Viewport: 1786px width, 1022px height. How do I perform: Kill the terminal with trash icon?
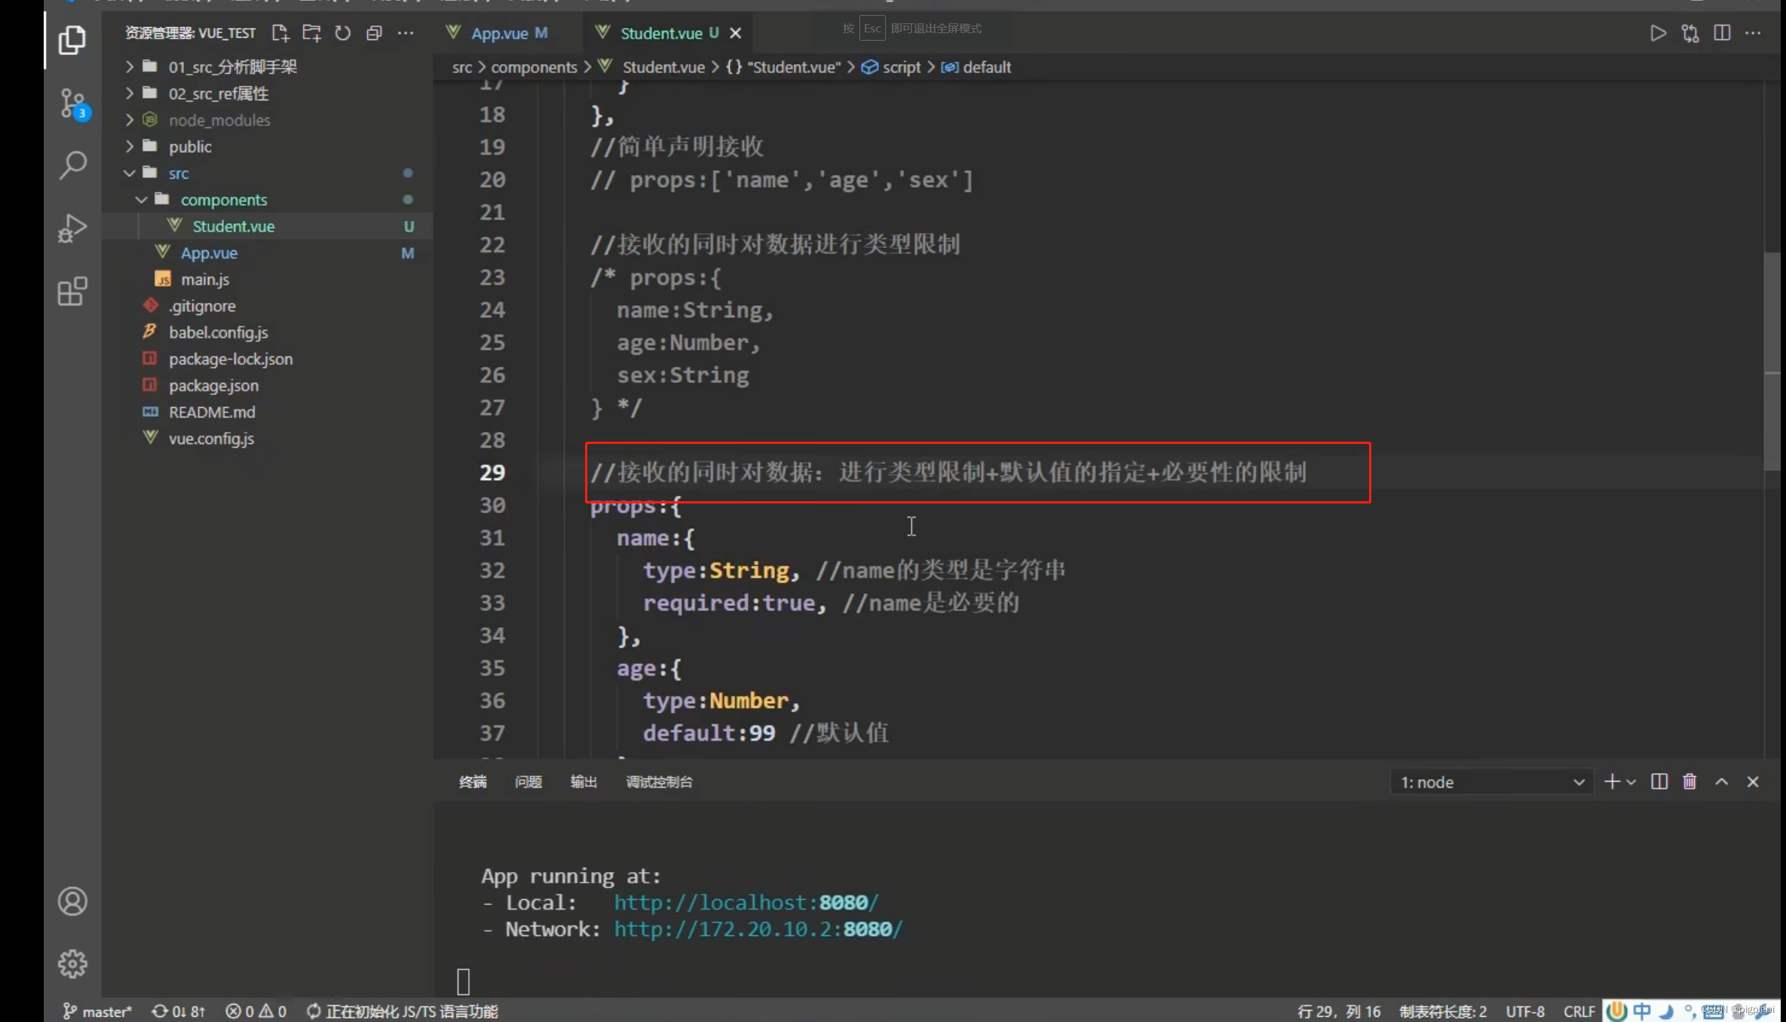click(1690, 782)
